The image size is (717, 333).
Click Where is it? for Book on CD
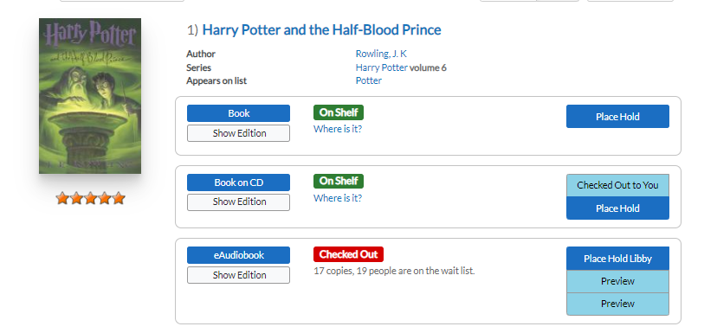click(x=338, y=198)
